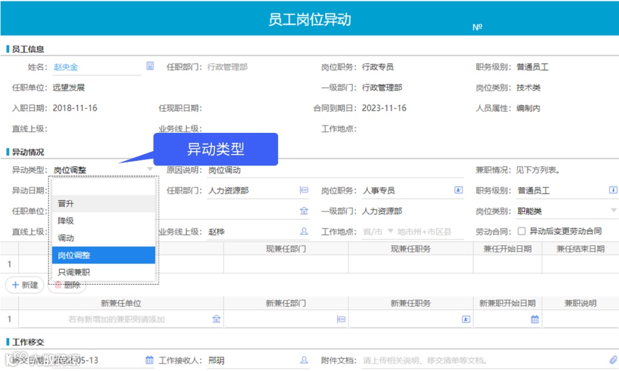Expand 岗位类别 职能类 dropdown
The image size is (619, 371).
pos(614,210)
